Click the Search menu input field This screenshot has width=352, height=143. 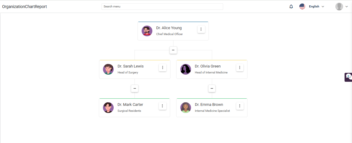(x=162, y=7)
